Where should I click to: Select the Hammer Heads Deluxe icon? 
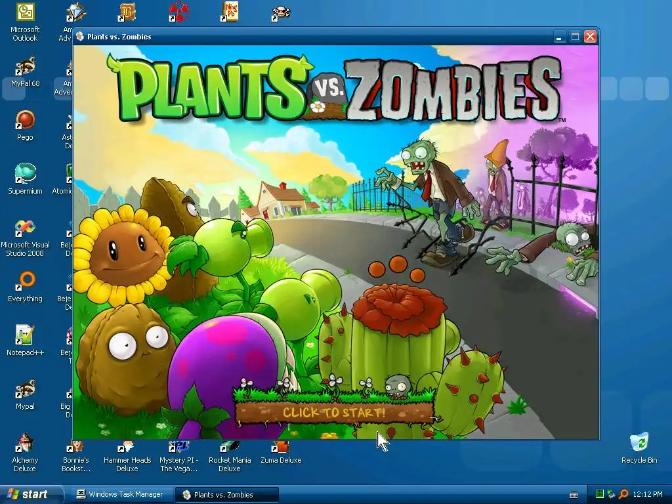(x=127, y=457)
